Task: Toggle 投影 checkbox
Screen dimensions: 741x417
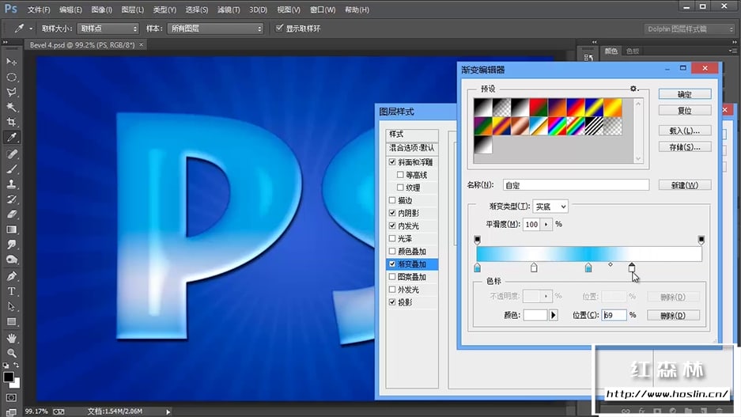Action: (392, 301)
